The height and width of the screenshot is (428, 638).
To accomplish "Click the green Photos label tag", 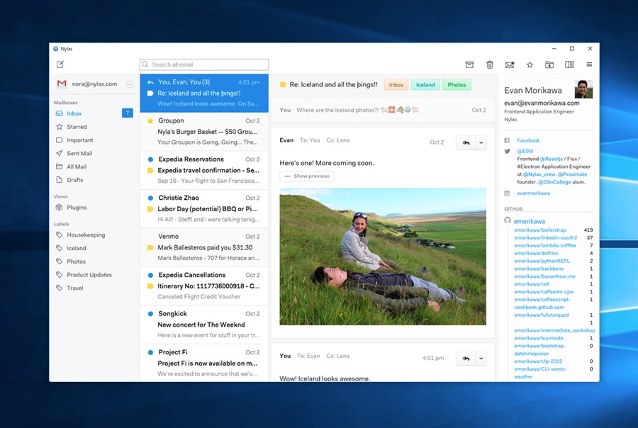I will (457, 85).
